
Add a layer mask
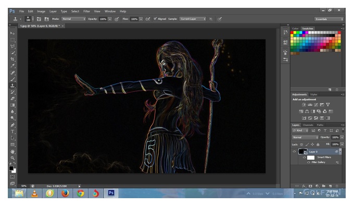pos(310,186)
